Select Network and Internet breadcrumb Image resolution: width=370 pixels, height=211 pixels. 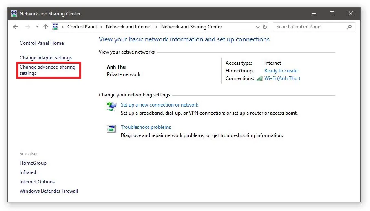click(129, 27)
